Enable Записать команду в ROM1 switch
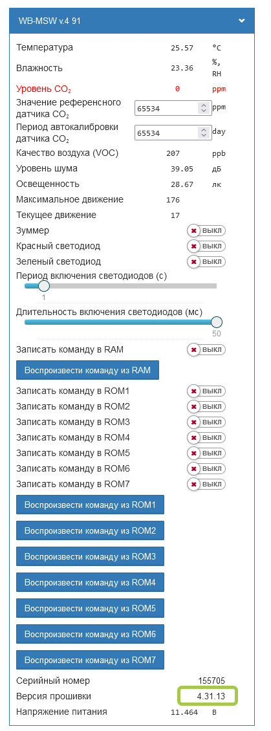This screenshot has height=731, width=271. [x=206, y=391]
